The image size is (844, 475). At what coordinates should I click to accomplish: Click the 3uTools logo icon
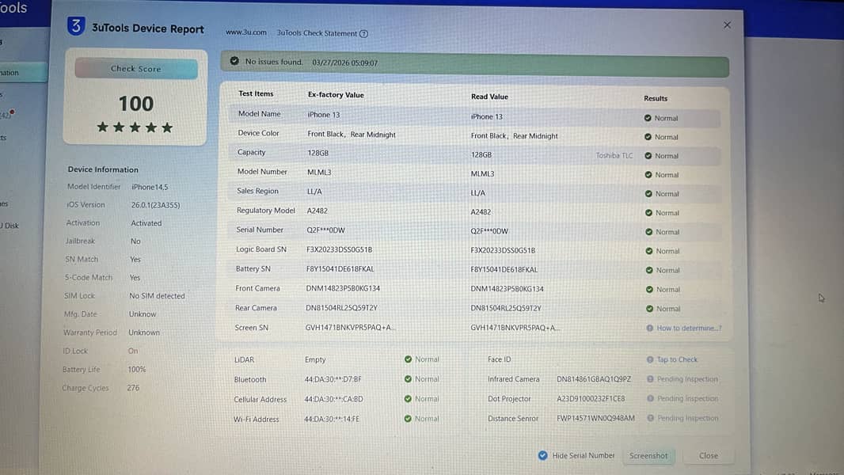point(76,26)
